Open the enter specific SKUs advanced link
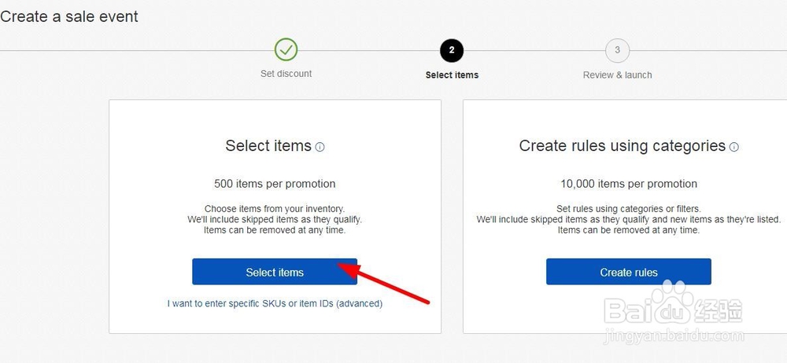This screenshot has height=363, width=787. [x=275, y=303]
